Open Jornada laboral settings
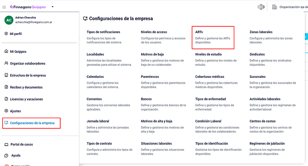308x166 pixels. point(98,121)
